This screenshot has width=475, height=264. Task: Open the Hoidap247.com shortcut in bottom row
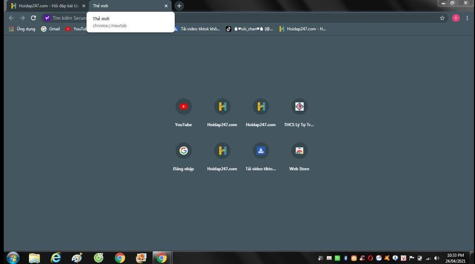click(x=222, y=156)
